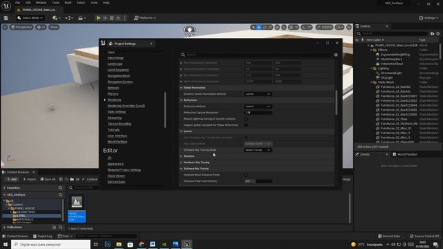Select the viewport Select objects tool
This screenshot has width=443, height=249.
coord(253,27)
